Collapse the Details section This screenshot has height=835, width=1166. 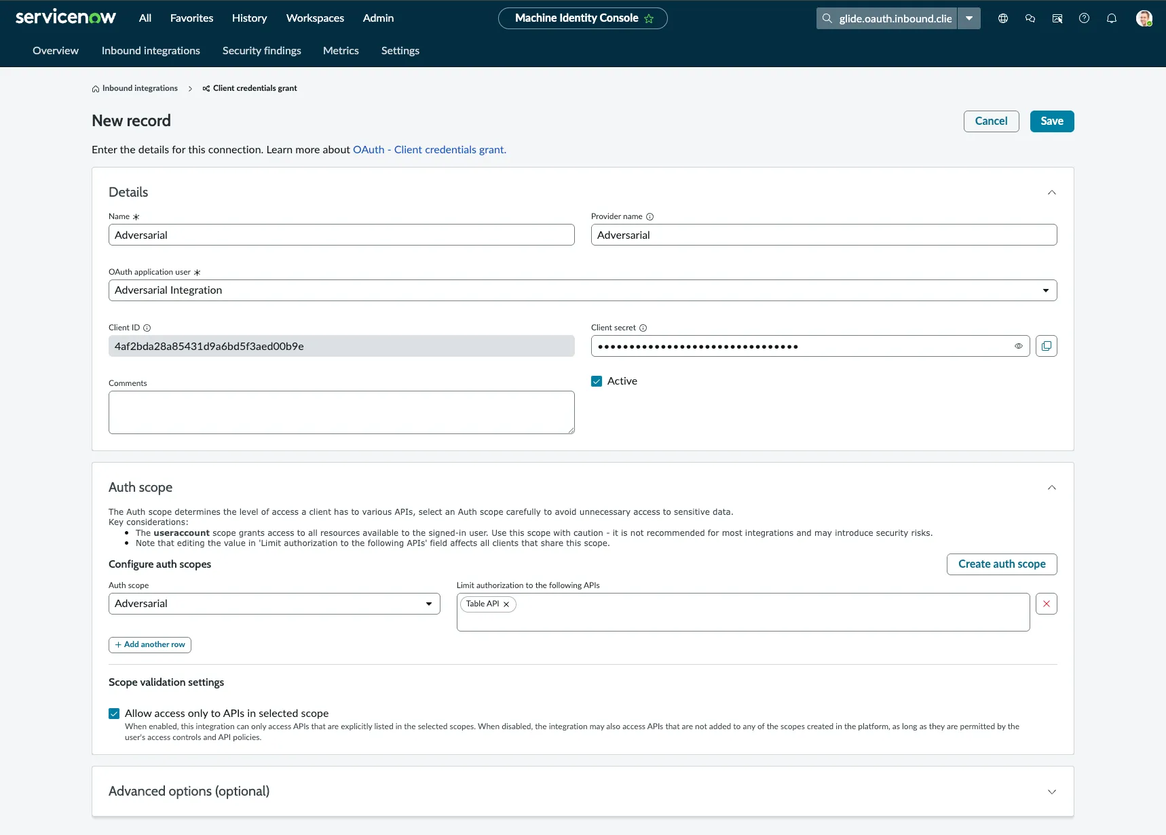click(1052, 193)
